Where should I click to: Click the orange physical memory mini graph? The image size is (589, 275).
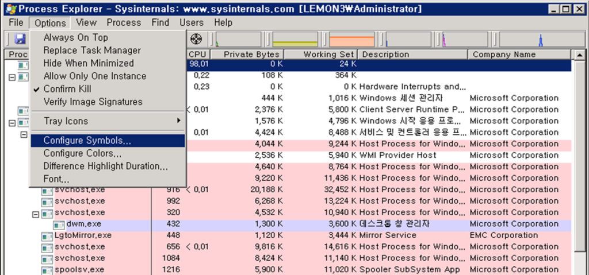point(351,39)
